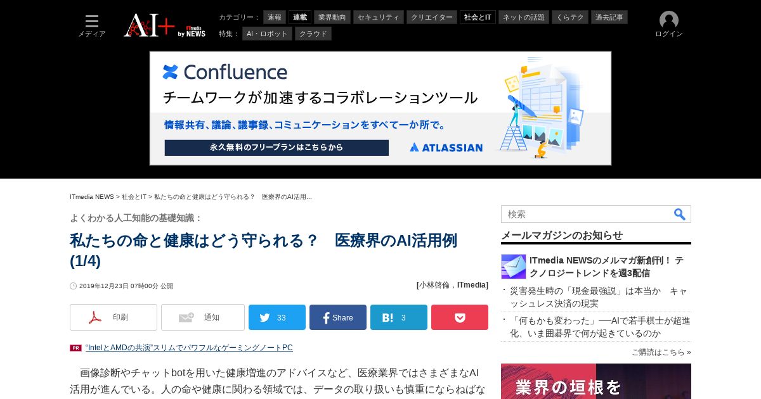Image resolution: width=761 pixels, height=399 pixels.
Task: Open the IntelとAMDの共演 PR link
Action: click(189, 348)
